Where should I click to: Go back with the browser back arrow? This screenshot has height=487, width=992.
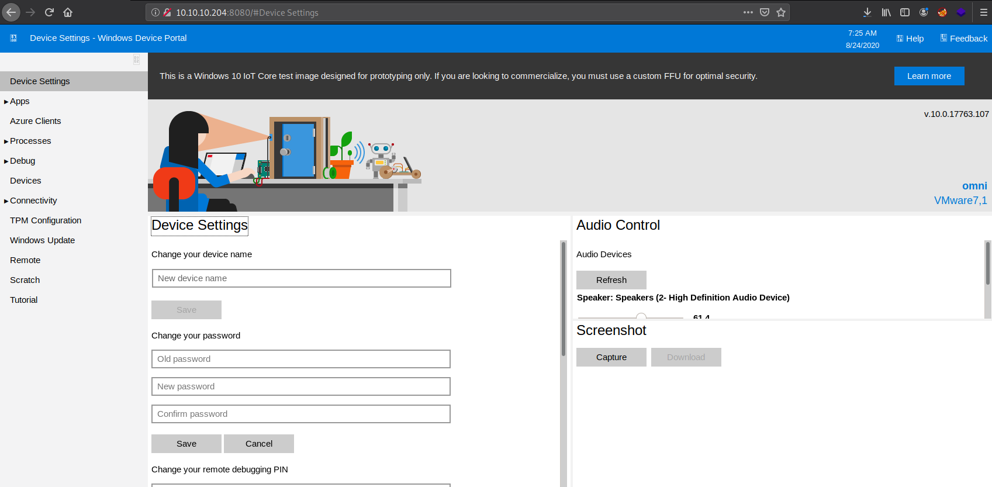pos(11,12)
